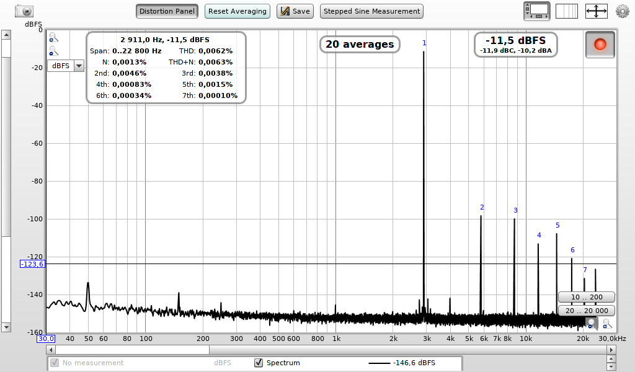Screen dimensions: 635x372
Task: Capture graph image with the camera icon
Action: [x=24, y=11]
